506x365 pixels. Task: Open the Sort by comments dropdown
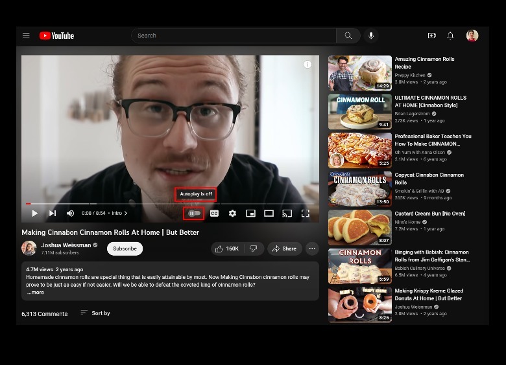[95, 313]
